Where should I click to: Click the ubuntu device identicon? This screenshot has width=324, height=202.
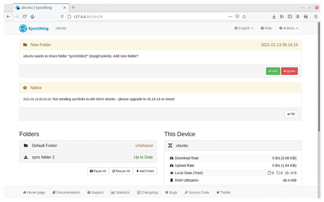pyautogui.click(x=170, y=145)
